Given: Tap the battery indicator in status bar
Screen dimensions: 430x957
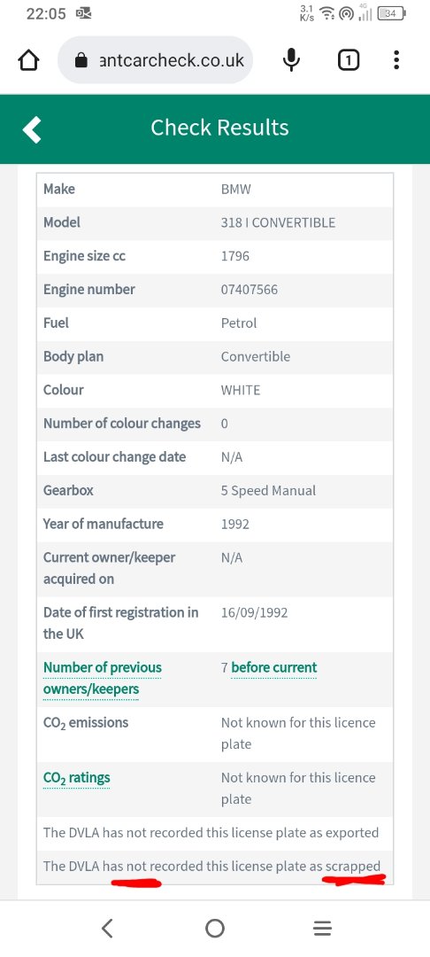Looking at the screenshot, I should pos(392,13).
